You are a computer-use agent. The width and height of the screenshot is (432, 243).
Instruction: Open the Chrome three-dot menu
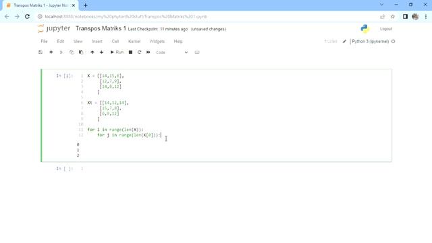click(426, 17)
